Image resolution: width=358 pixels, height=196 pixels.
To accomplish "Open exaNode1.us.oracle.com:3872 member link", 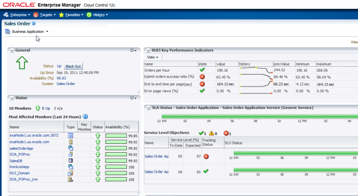I will click(34, 135).
